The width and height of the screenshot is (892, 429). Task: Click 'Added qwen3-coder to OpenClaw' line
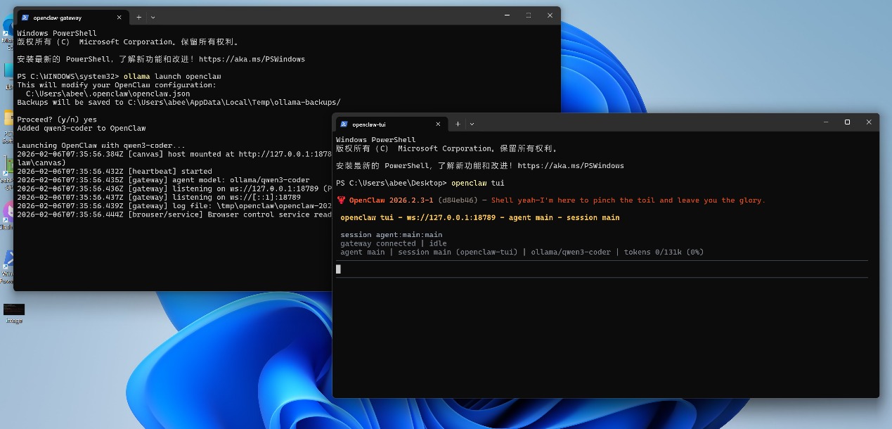coord(82,128)
